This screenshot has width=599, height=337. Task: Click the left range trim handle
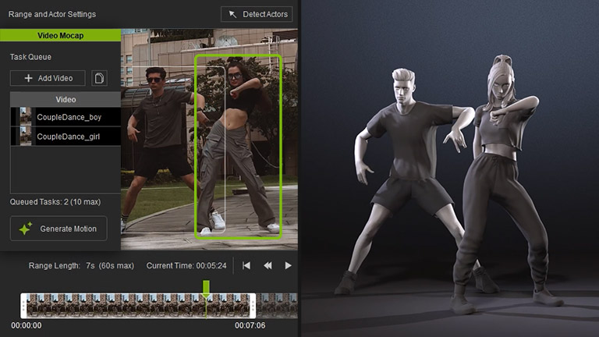click(23, 304)
